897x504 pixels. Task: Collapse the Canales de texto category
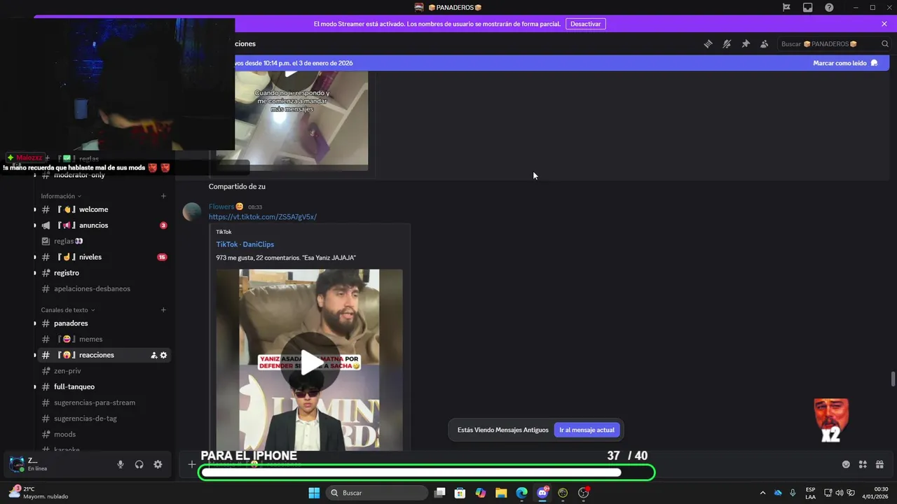point(68,310)
